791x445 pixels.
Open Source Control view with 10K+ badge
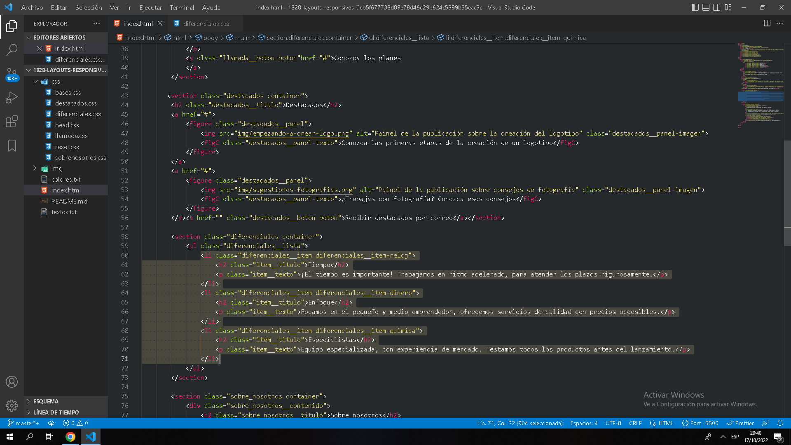pyautogui.click(x=12, y=74)
